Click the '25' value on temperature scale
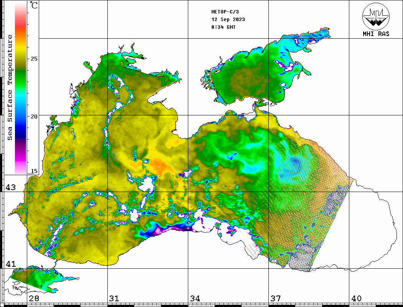Viewport: 403px width, 307px height. coord(34,59)
